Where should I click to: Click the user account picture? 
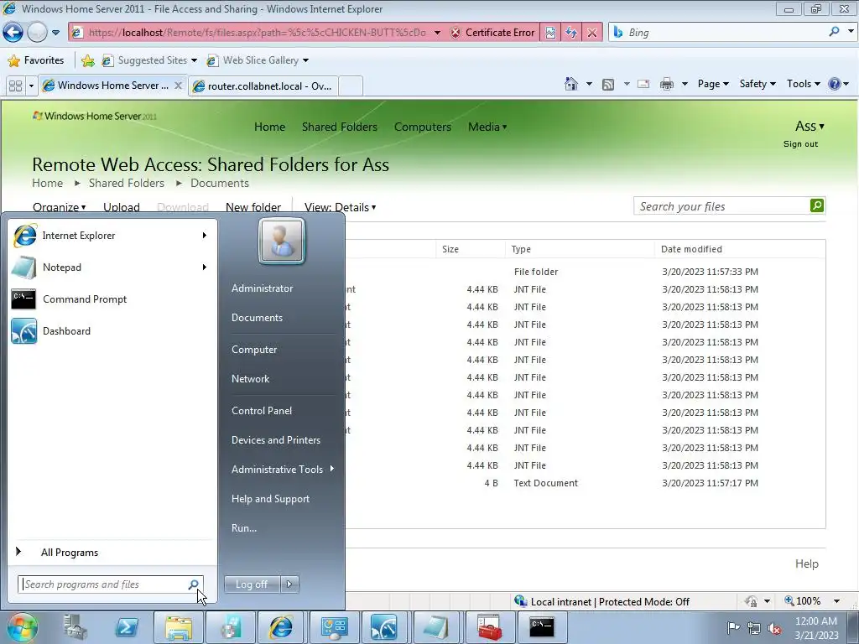click(x=282, y=241)
